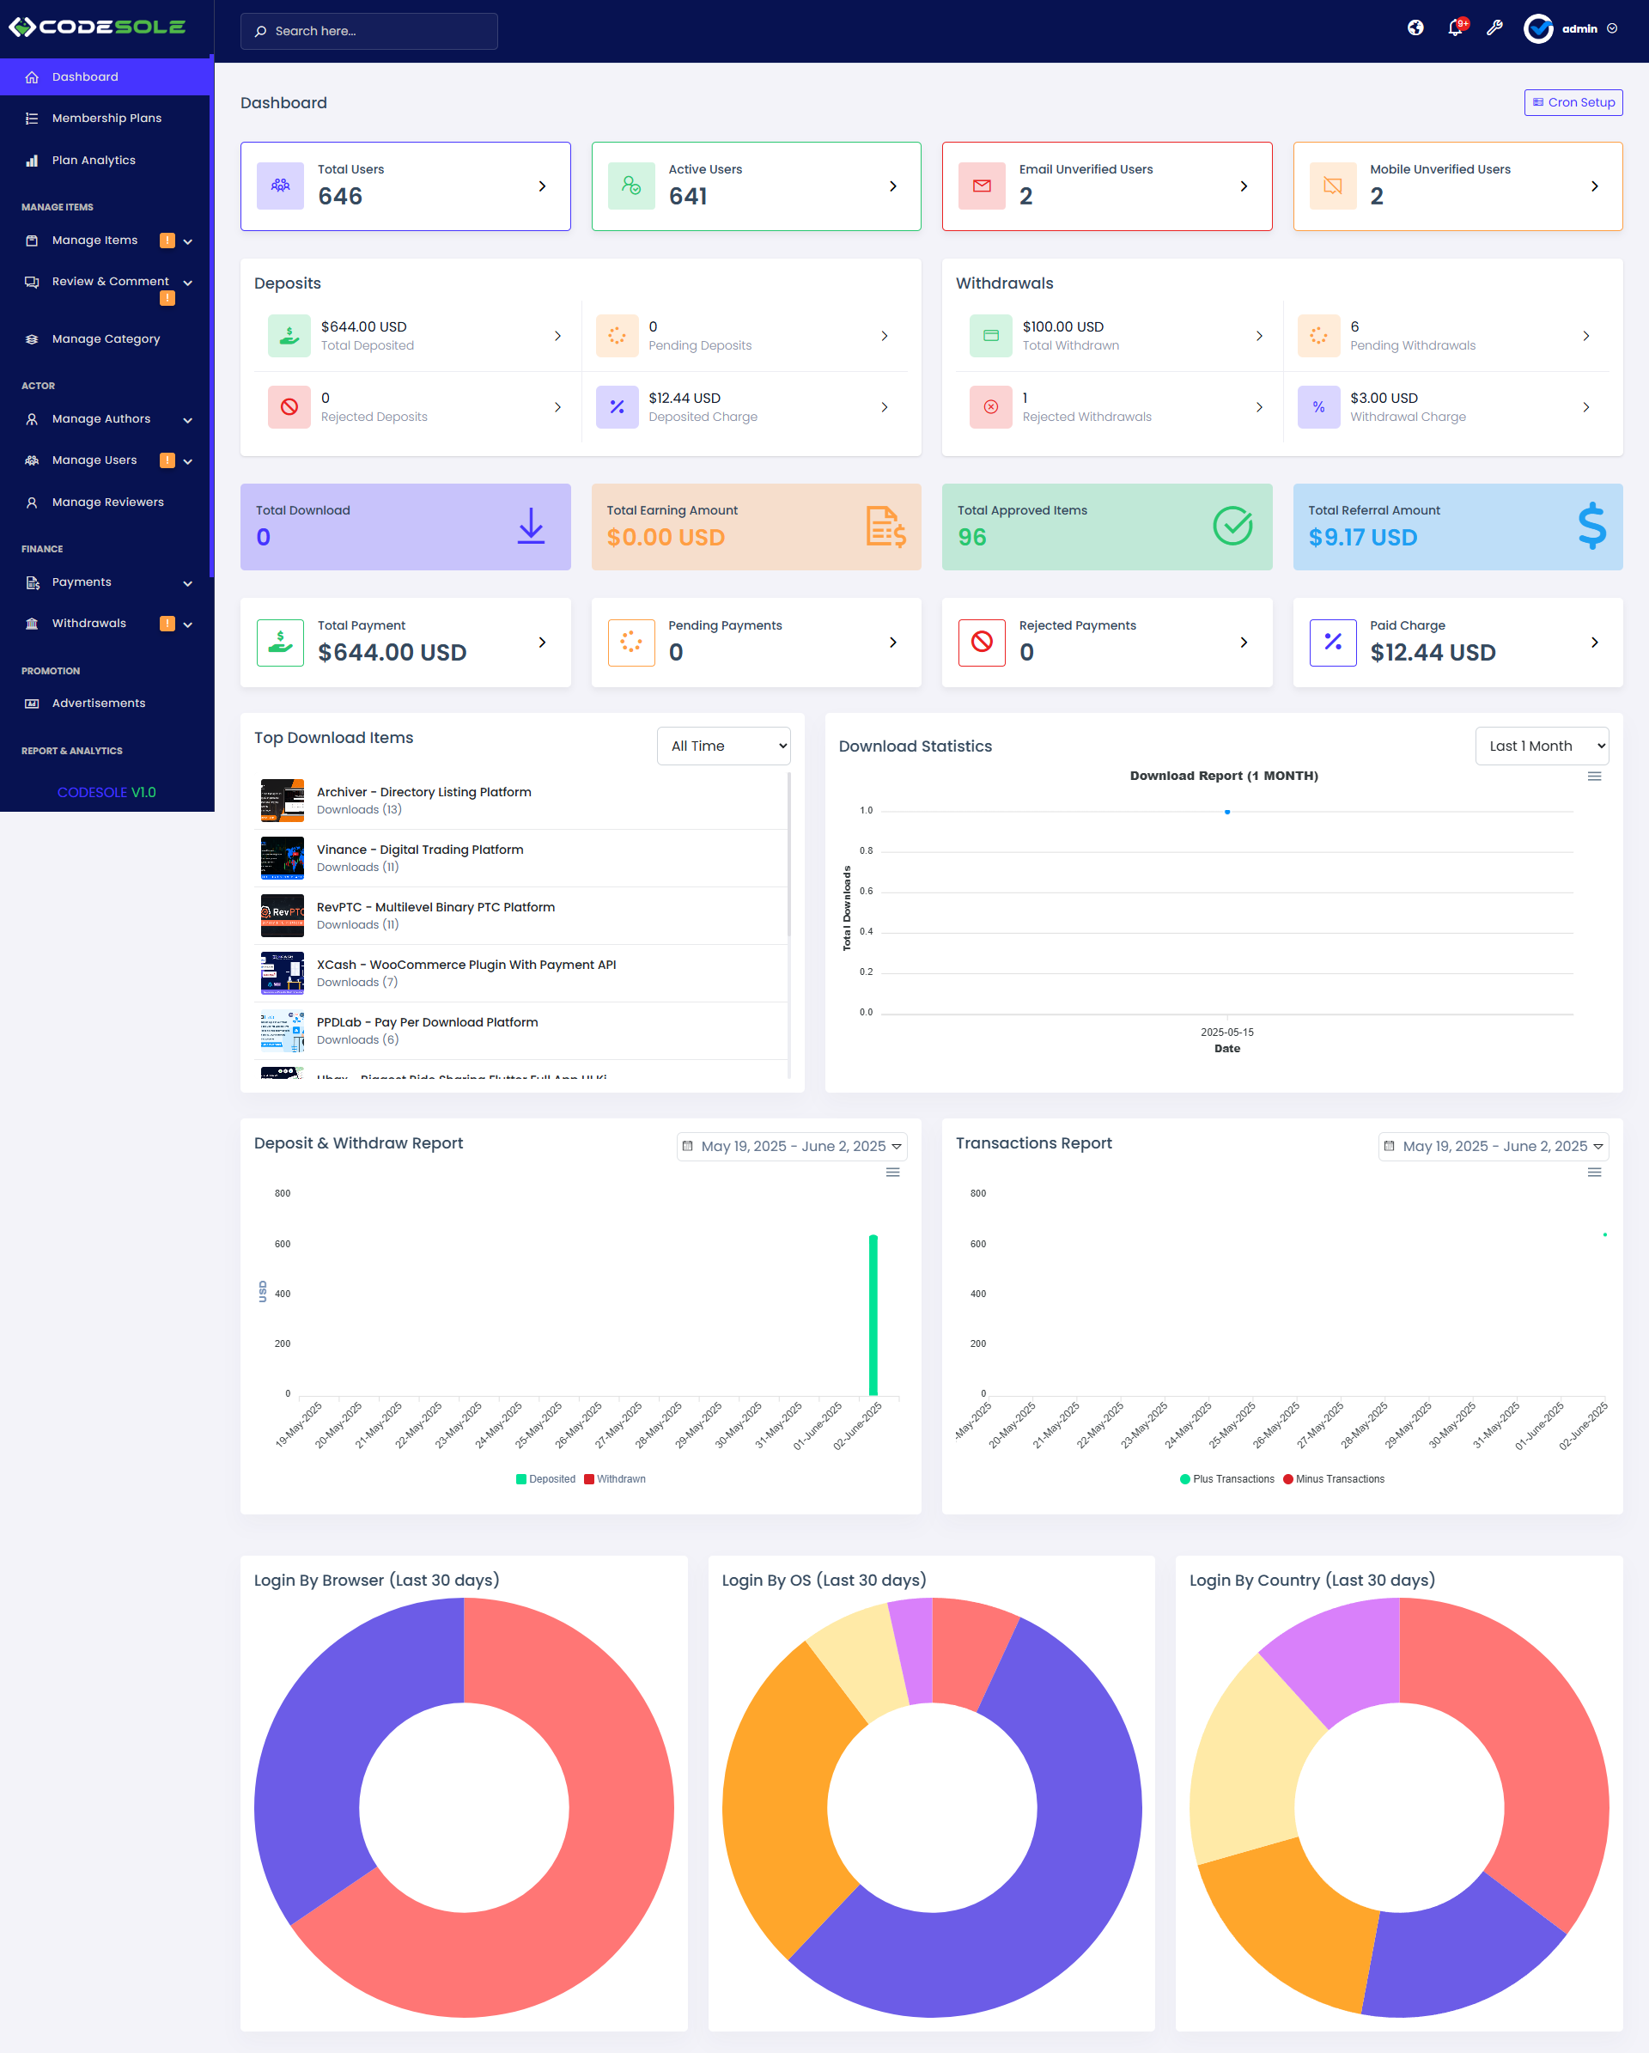
Task: Click Transactions Report chart menu icon
Action: tap(1594, 1173)
